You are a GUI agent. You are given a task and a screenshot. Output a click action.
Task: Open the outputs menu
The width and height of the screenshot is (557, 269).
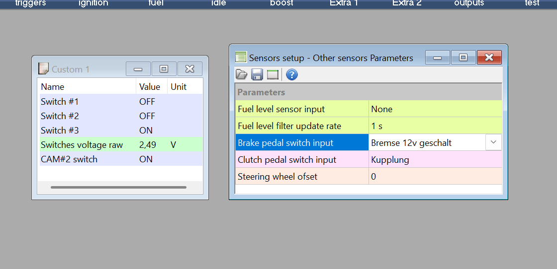pyautogui.click(x=469, y=3)
